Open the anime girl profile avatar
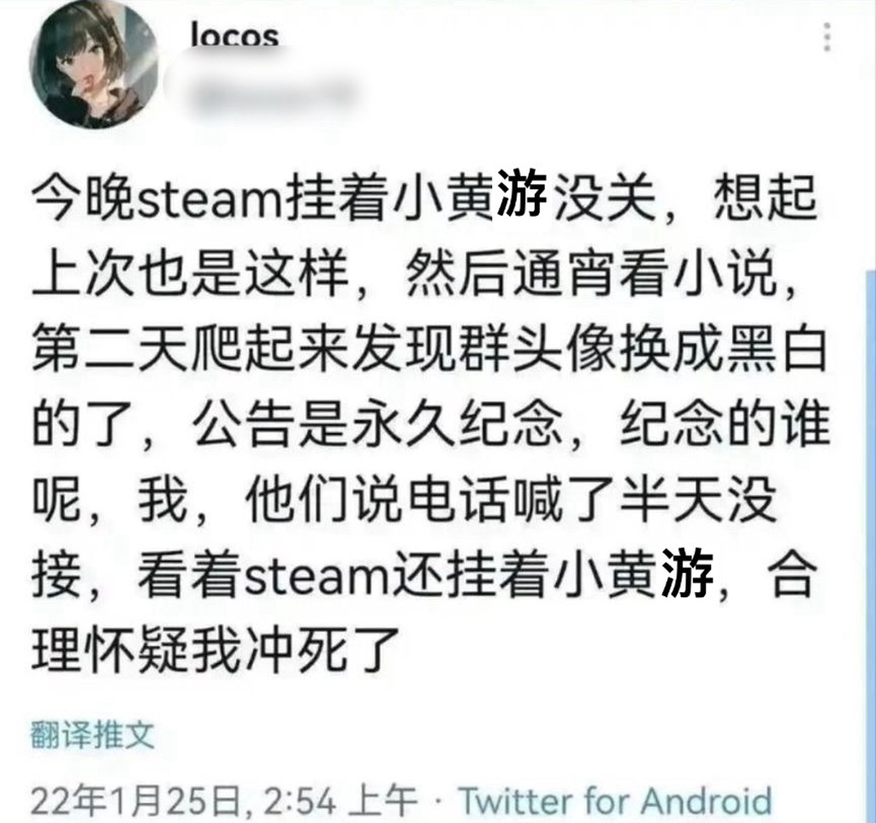 click(x=94, y=63)
